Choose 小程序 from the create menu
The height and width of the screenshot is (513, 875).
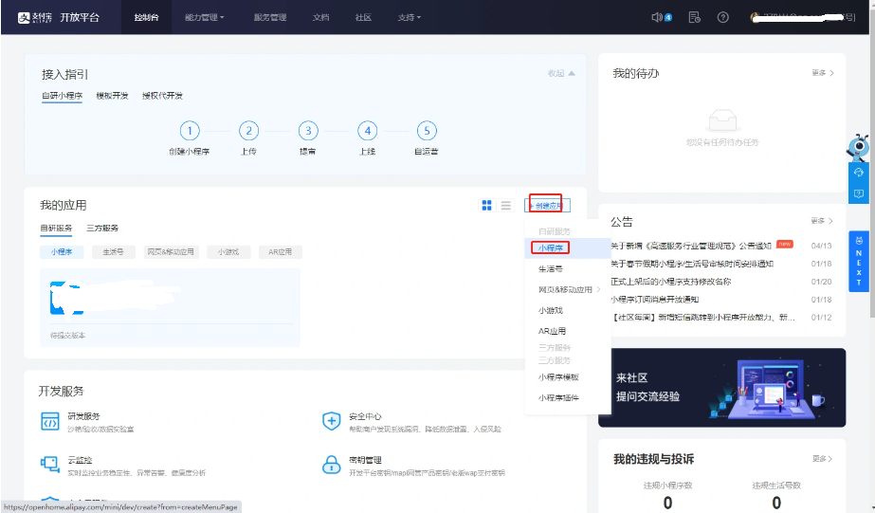(x=550, y=247)
